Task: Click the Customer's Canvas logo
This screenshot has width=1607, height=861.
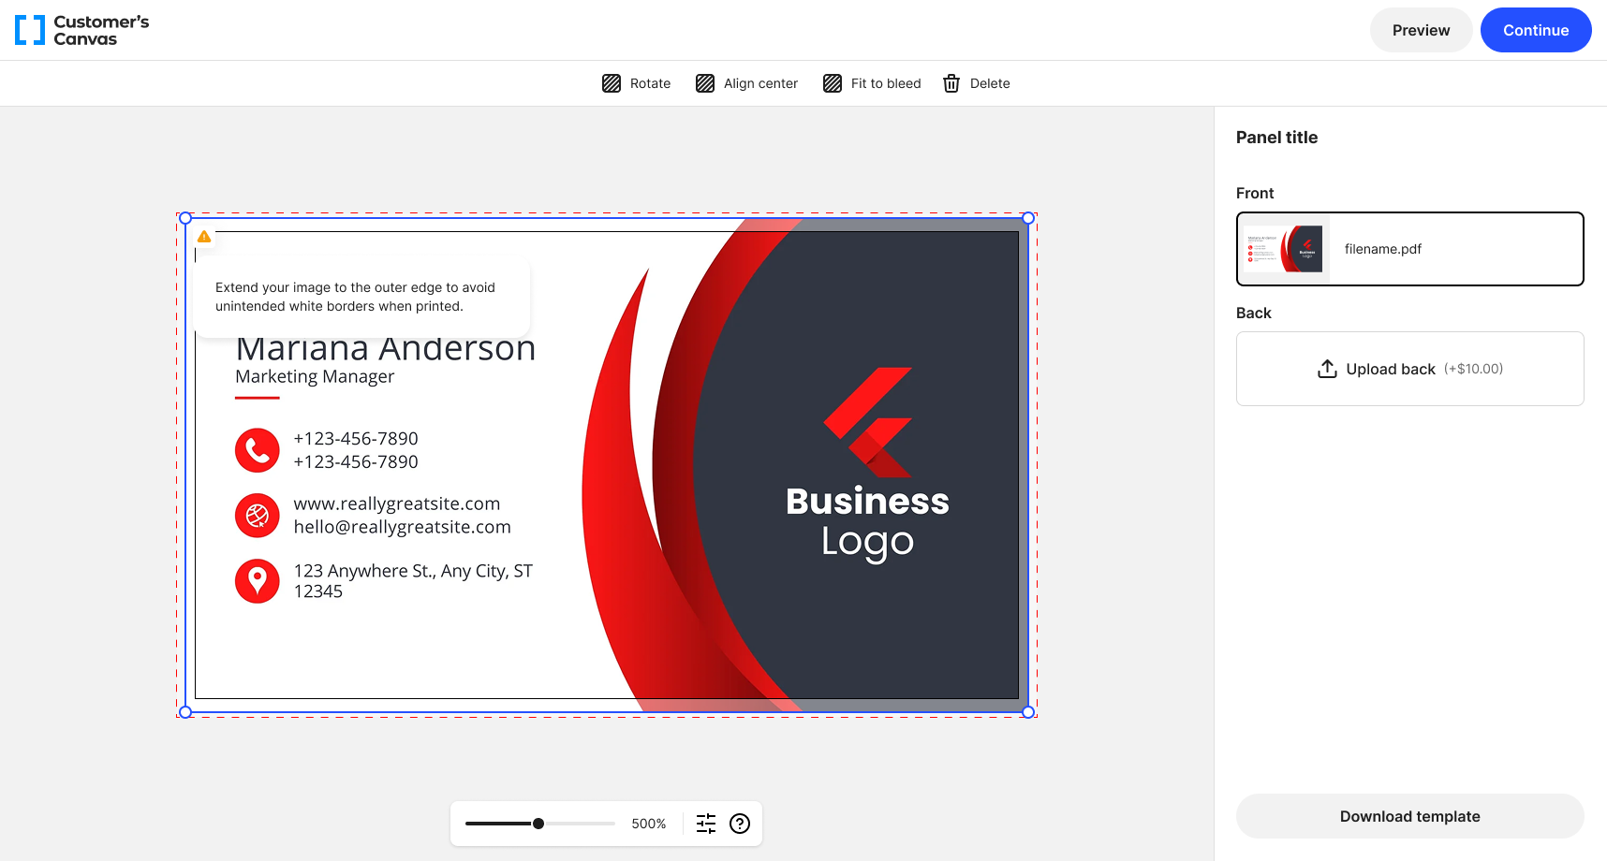Action: pyautogui.click(x=82, y=30)
